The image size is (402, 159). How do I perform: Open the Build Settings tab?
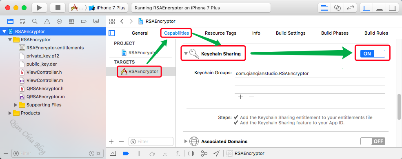291,33
